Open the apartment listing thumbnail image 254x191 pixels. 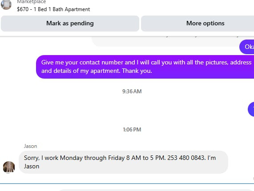point(6,5)
